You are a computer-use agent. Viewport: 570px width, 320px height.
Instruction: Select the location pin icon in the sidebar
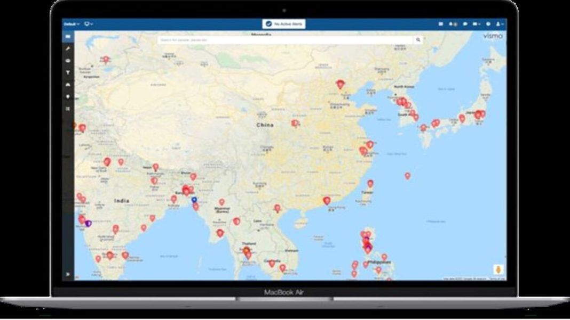[x=68, y=93]
